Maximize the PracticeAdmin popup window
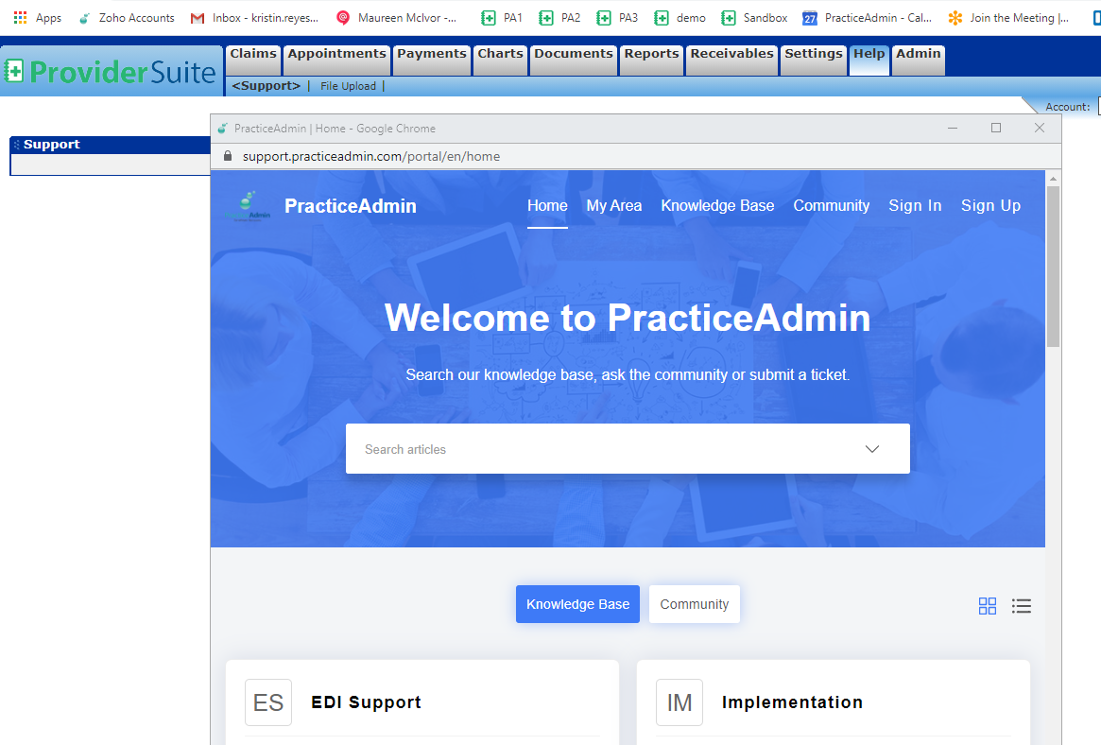Screen dimensions: 1101x745 pos(996,128)
